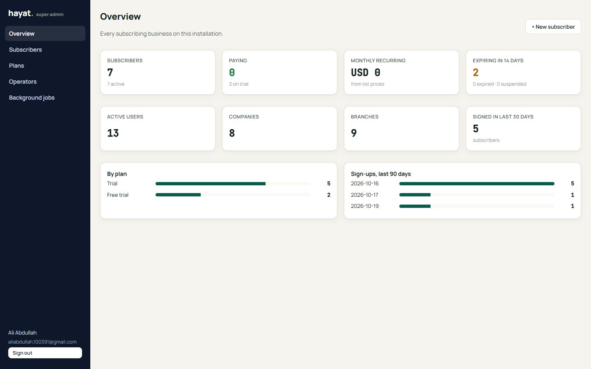Open Background jobs page

tap(45, 98)
